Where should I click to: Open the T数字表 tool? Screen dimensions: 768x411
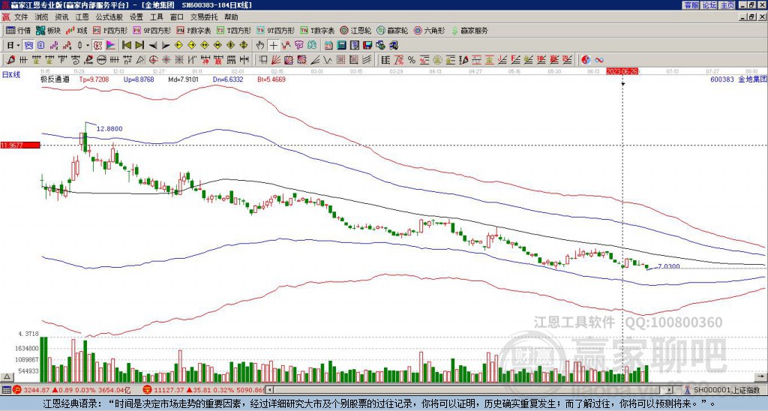(x=317, y=31)
